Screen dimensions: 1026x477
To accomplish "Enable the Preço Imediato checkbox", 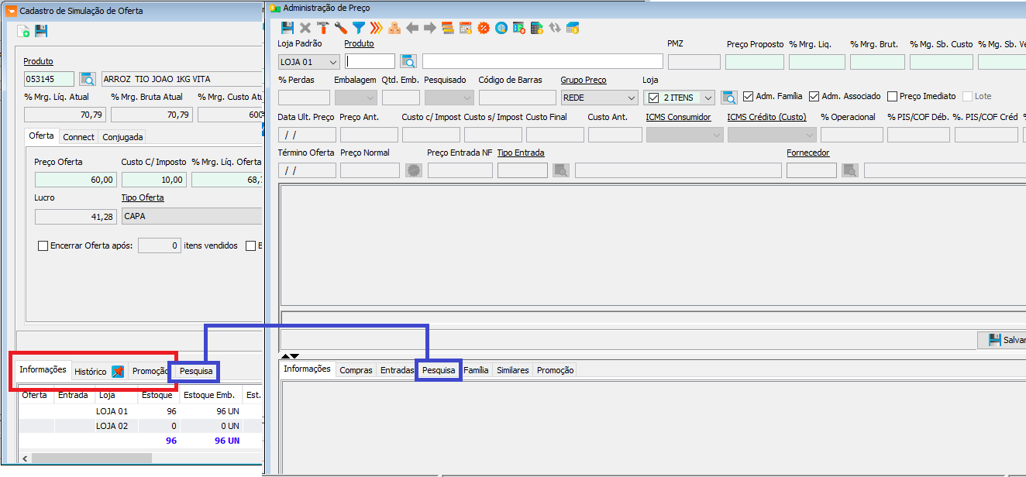I will coord(892,97).
